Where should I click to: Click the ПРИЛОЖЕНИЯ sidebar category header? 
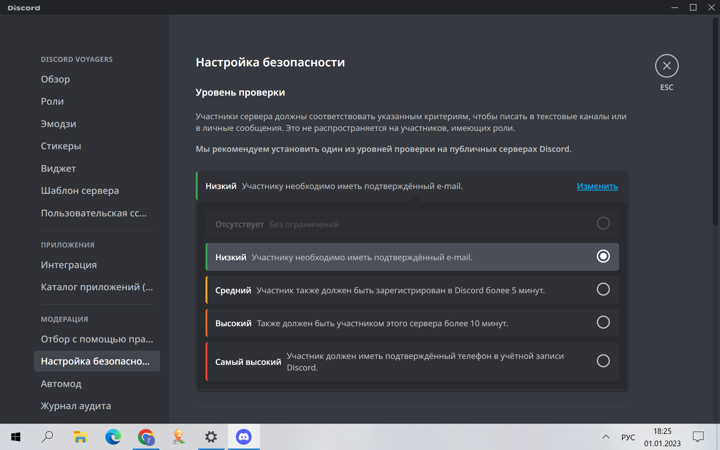pos(67,245)
